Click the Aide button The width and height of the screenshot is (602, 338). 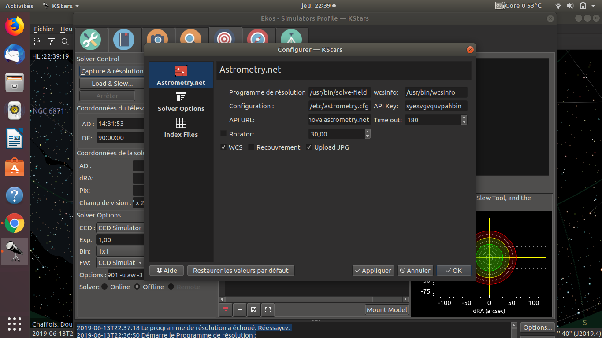pyautogui.click(x=167, y=271)
